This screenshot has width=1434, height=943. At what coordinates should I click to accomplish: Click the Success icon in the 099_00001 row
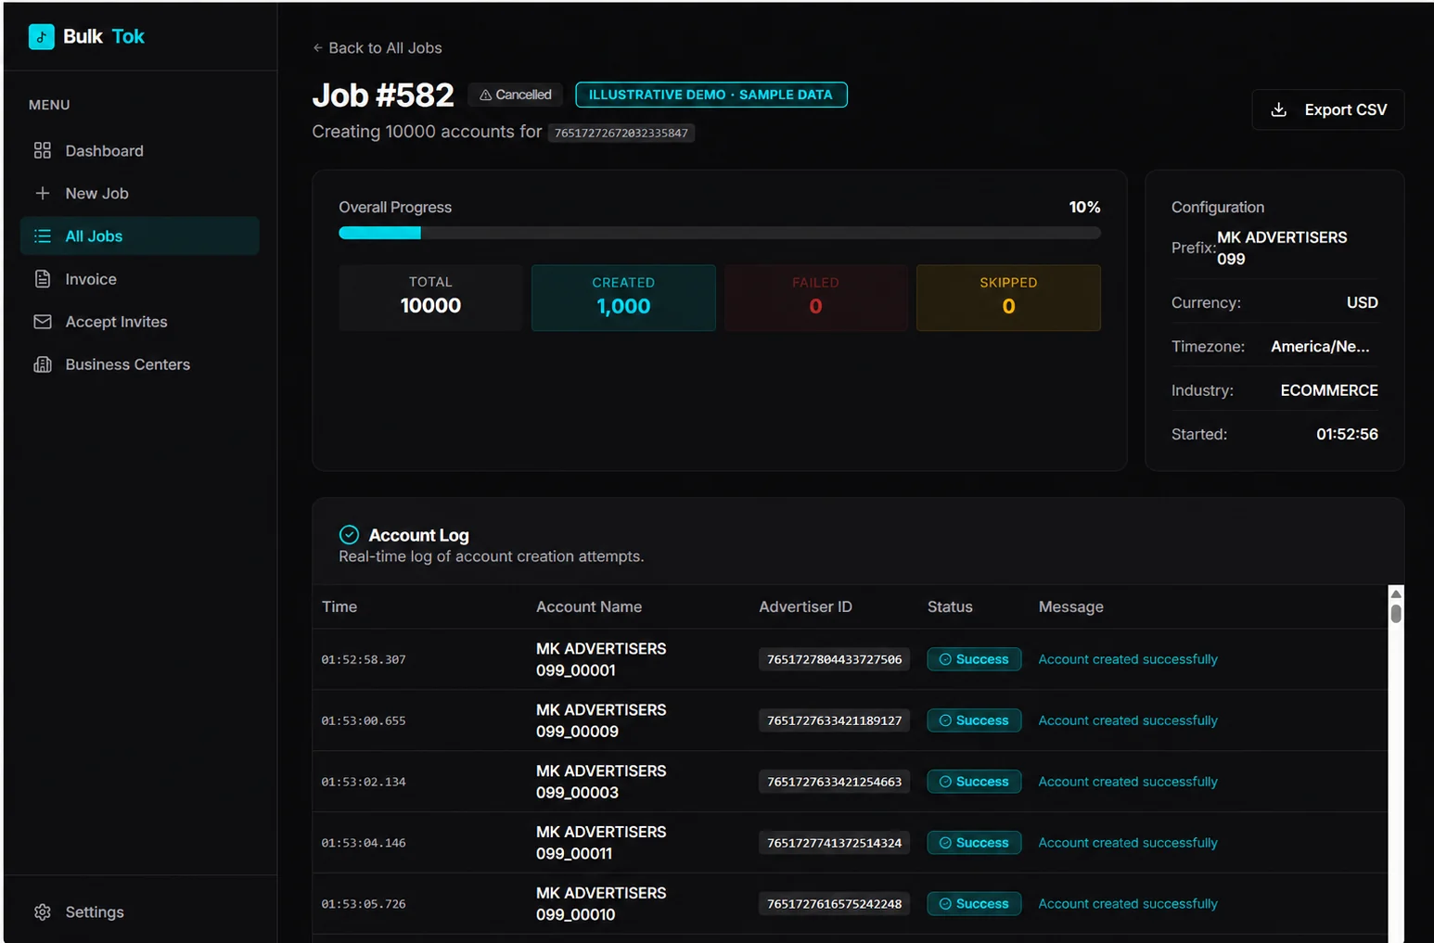coord(945,659)
